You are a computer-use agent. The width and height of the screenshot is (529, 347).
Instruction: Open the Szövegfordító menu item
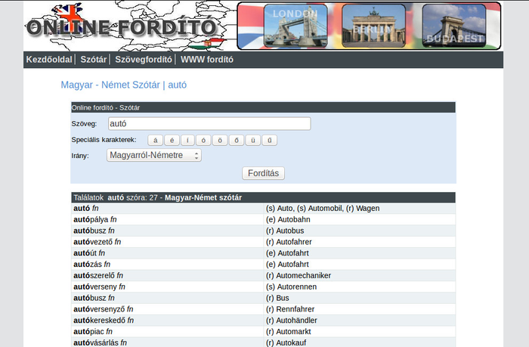pyautogui.click(x=144, y=60)
